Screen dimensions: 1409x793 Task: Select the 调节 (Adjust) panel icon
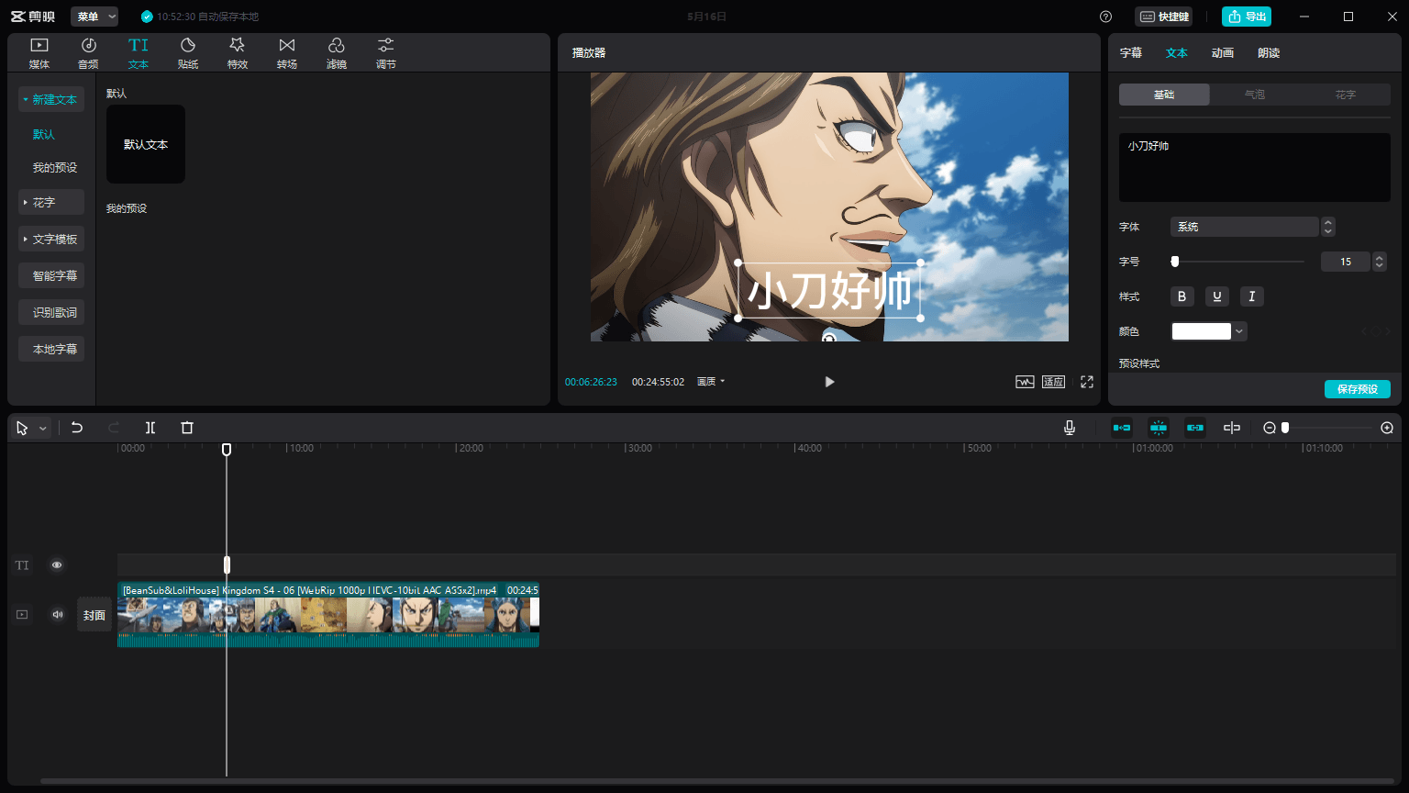(385, 51)
